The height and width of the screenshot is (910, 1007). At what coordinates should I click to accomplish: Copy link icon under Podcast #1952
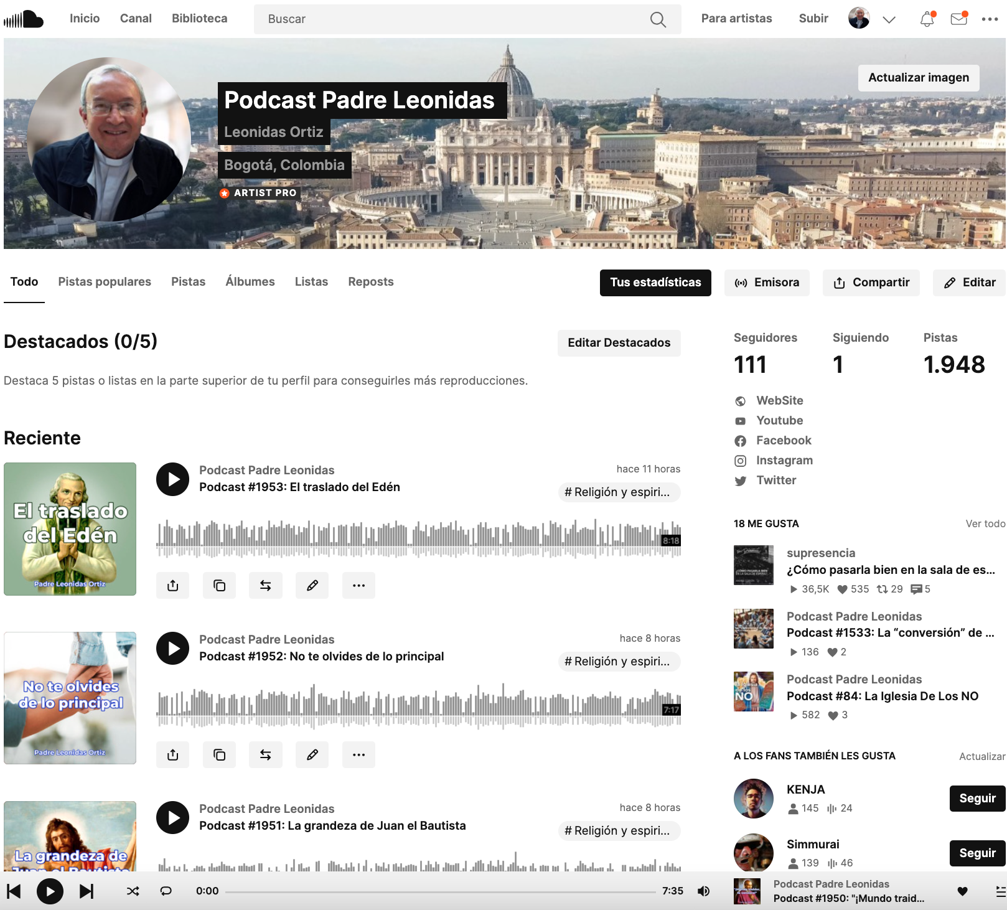[219, 754]
